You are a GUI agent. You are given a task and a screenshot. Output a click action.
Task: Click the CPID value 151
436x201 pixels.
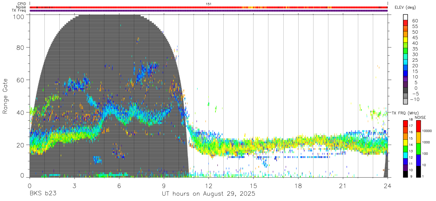[209, 4]
